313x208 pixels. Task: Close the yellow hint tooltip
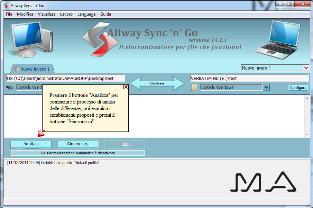pos(126,87)
